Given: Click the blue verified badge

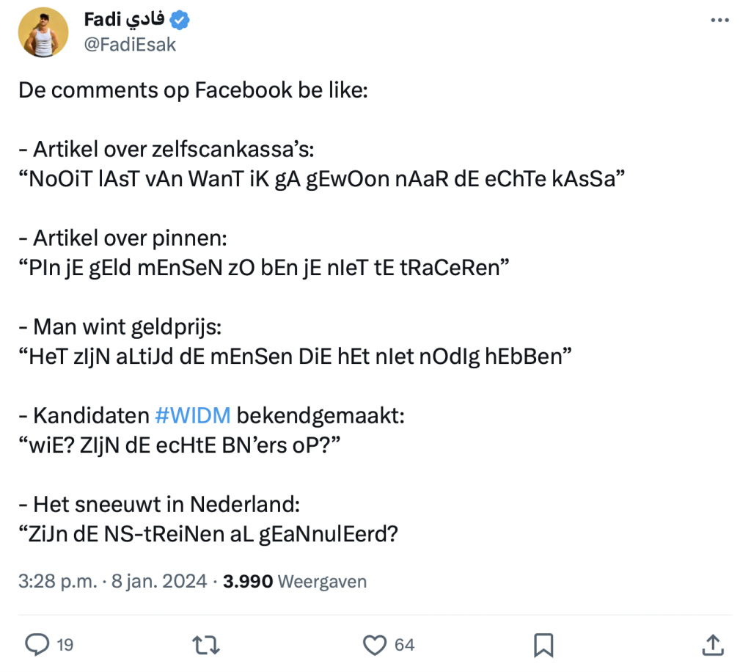Looking at the screenshot, I should point(181,21).
